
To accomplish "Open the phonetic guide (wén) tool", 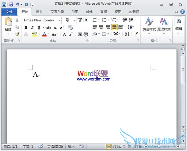I will 80,20.
